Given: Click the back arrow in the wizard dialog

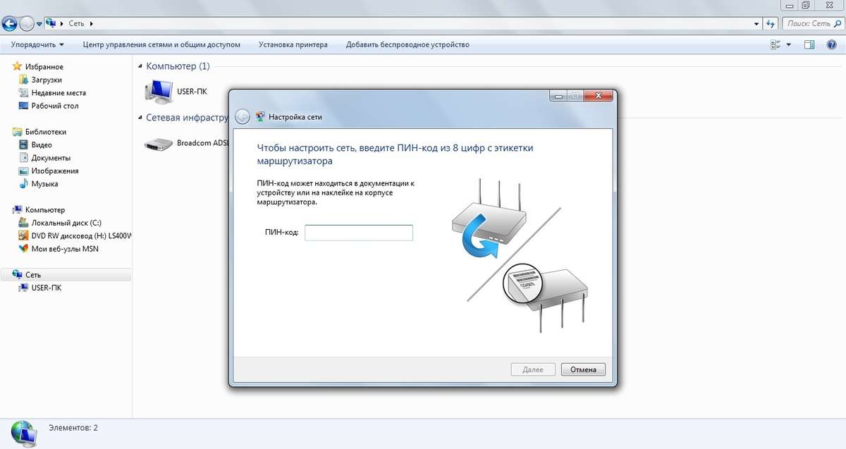Looking at the screenshot, I should (243, 117).
